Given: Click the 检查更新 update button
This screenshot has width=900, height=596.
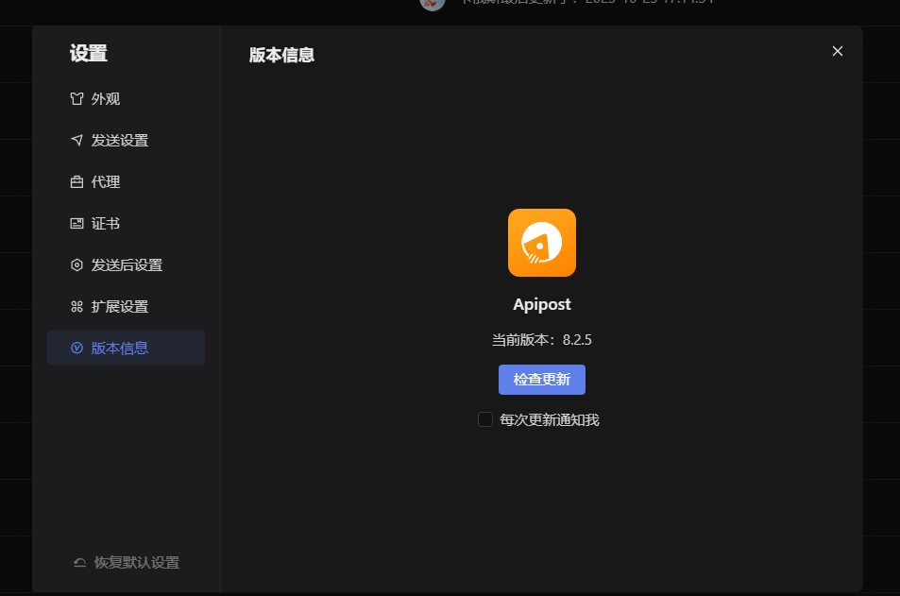Looking at the screenshot, I should (541, 380).
